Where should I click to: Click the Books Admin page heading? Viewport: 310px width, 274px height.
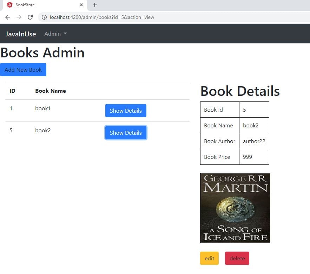tap(42, 52)
